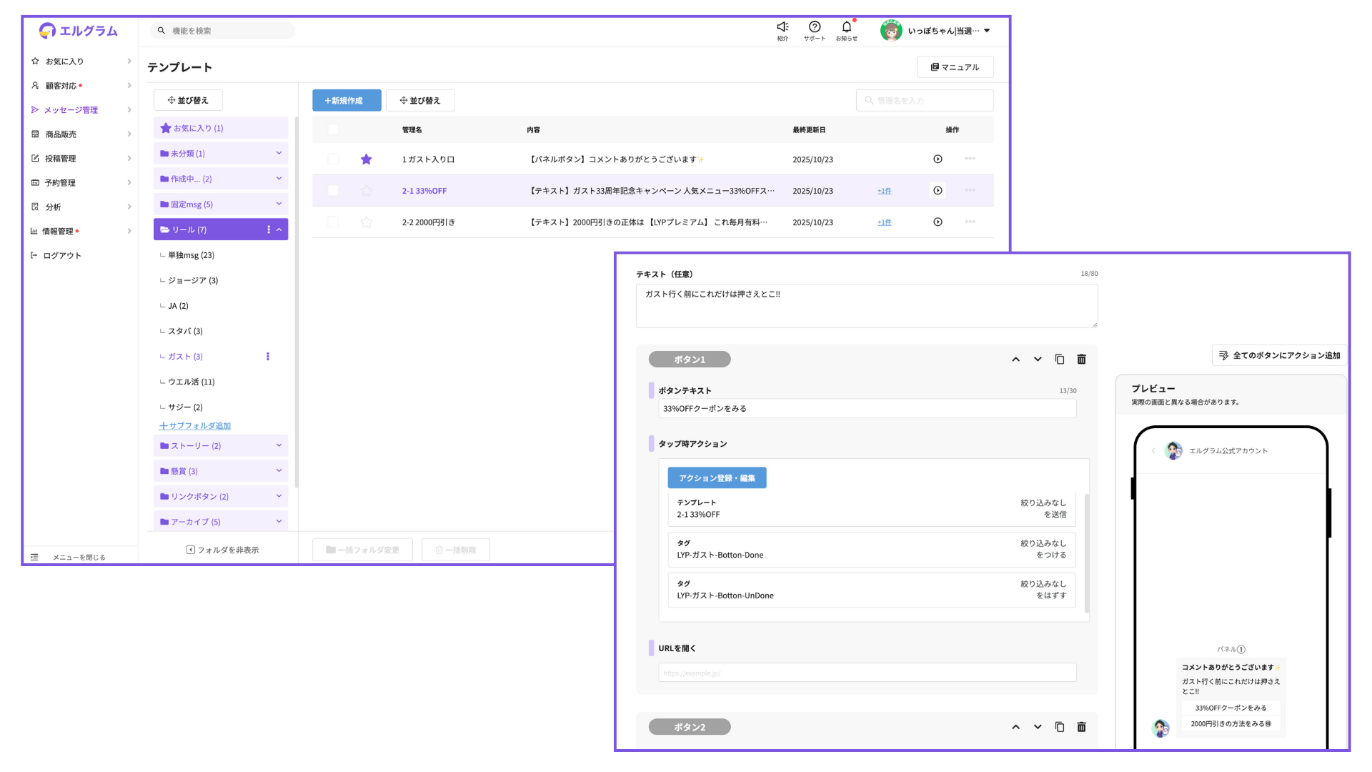The image size is (1372, 772).
Task: Click the サブフォルダ追加 link
Action: pyautogui.click(x=195, y=426)
